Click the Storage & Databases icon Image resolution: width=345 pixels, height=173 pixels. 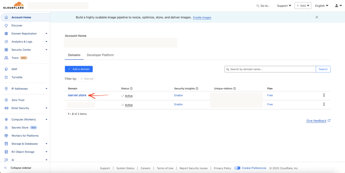pyautogui.click(x=6, y=144)
